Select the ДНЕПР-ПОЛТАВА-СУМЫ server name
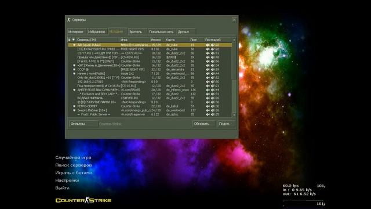 point(98,90)
